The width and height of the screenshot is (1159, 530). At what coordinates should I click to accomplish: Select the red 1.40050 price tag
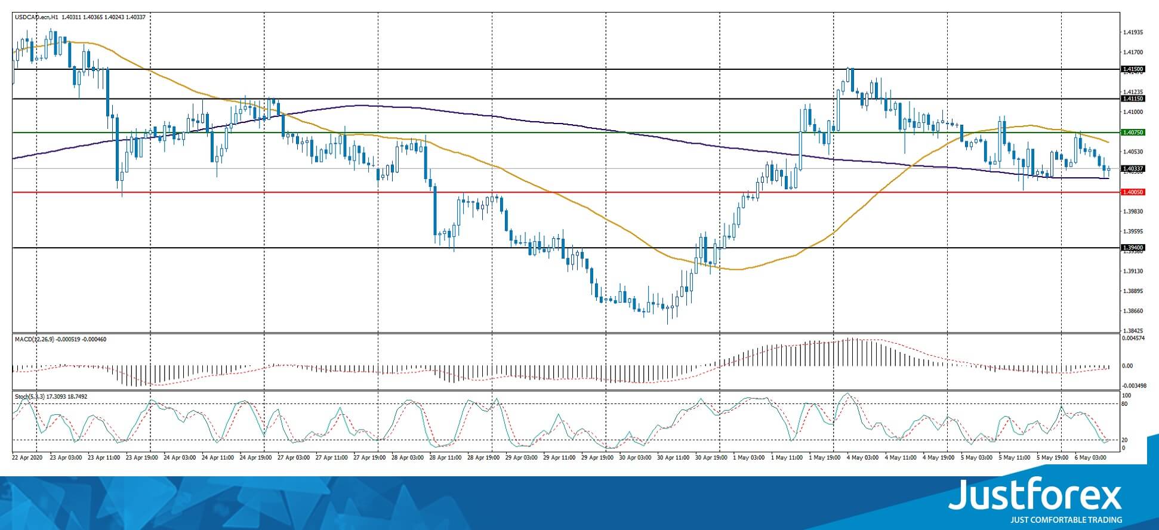(x=1133, y=192)
